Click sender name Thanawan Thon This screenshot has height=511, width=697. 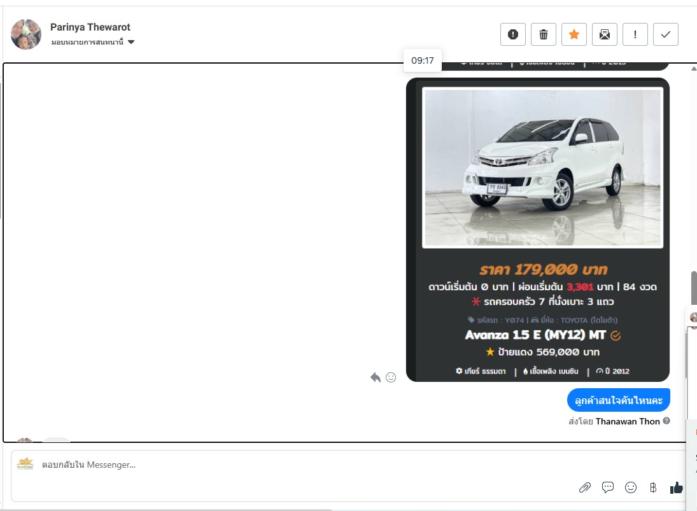click(628, 421)
